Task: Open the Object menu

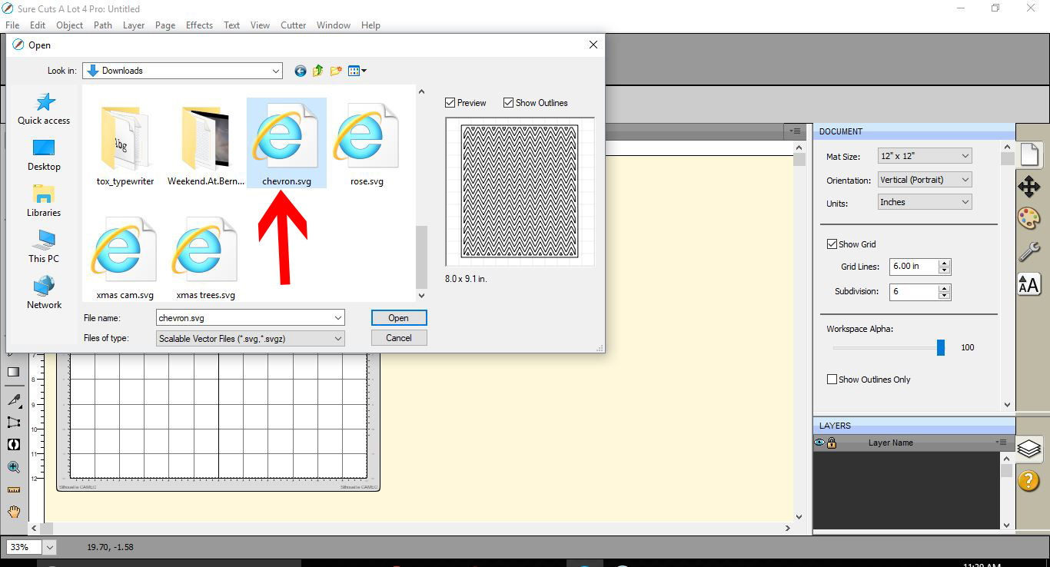Action: (x=69, y=25)
